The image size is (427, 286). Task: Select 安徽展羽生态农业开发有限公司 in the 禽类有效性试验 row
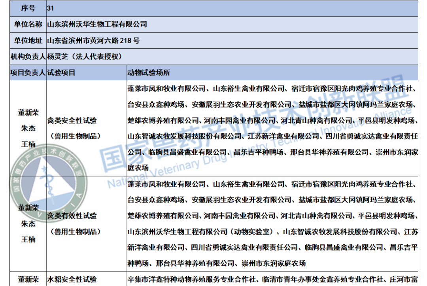tap(242, 200)
